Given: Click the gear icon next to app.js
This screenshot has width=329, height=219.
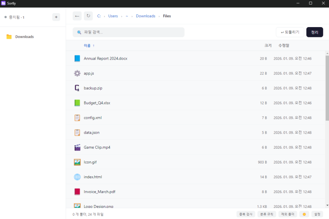Looking at the screenshot, I should (x=77, y=74).
